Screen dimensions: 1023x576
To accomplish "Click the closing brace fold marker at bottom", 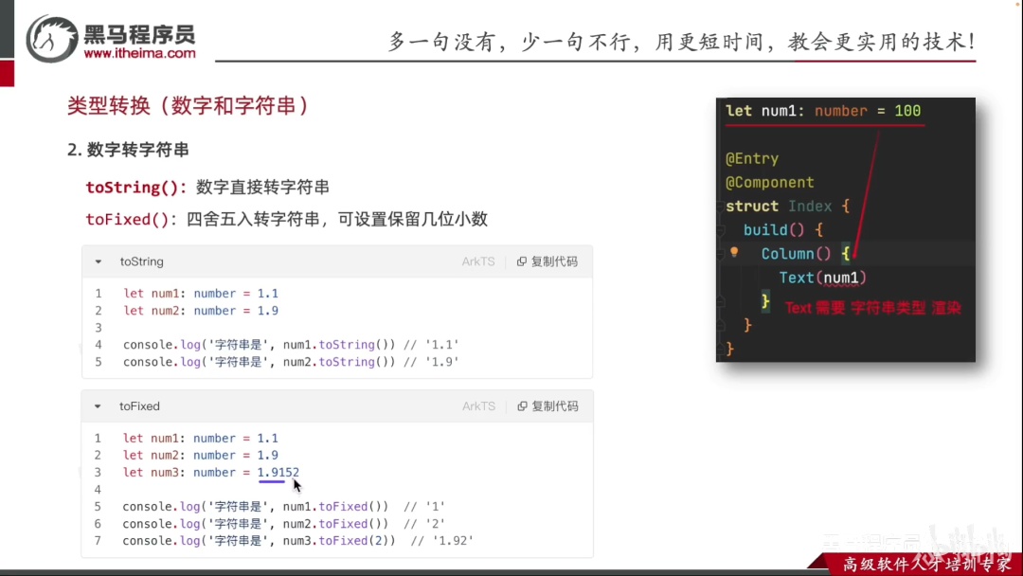I will pos(720,349).
